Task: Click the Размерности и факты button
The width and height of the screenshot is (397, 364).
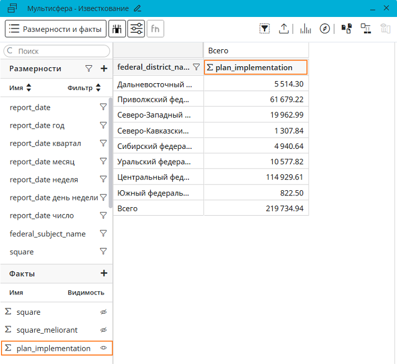Action: click(x=56, y=29)
